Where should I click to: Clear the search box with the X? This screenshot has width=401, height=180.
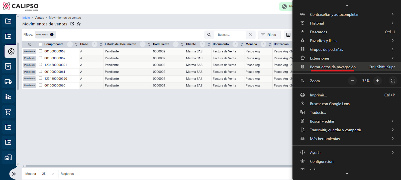pyautogui.click(x=250, y=35)
